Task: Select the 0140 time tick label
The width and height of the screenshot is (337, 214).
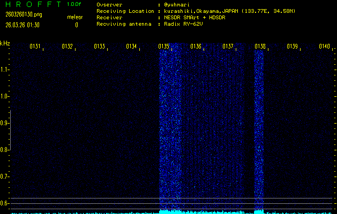Action: (x=324, y=47)
